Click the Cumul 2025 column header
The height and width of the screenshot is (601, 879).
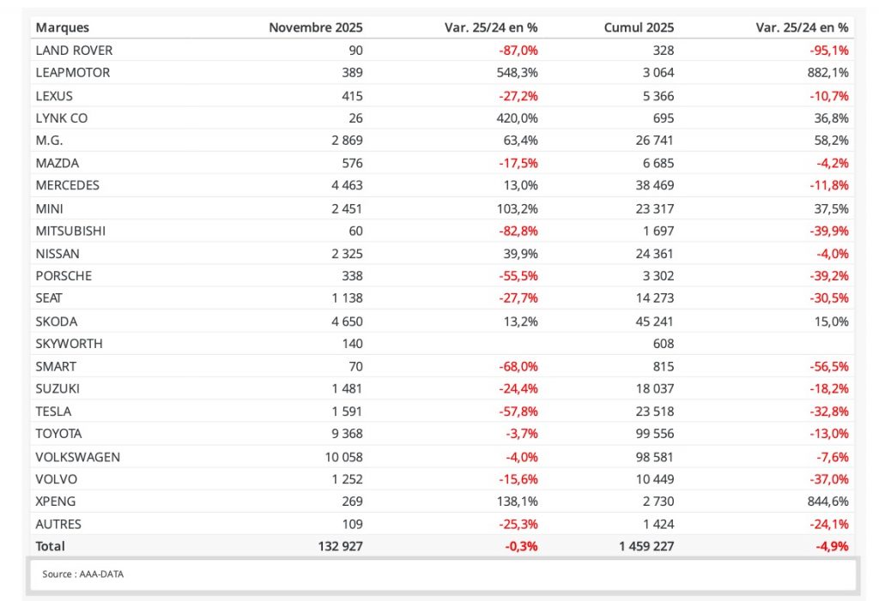tap(639, 27)
